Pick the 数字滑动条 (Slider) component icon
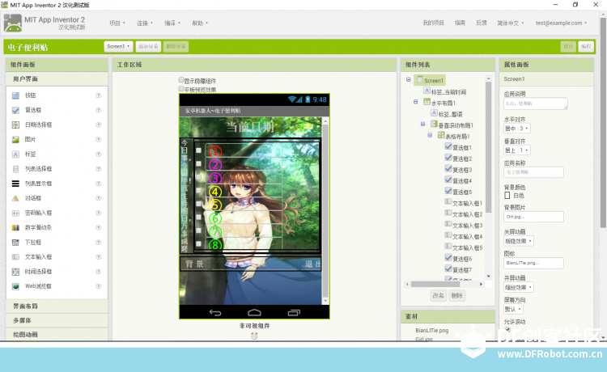607x372 pixels. coord(15,228)
